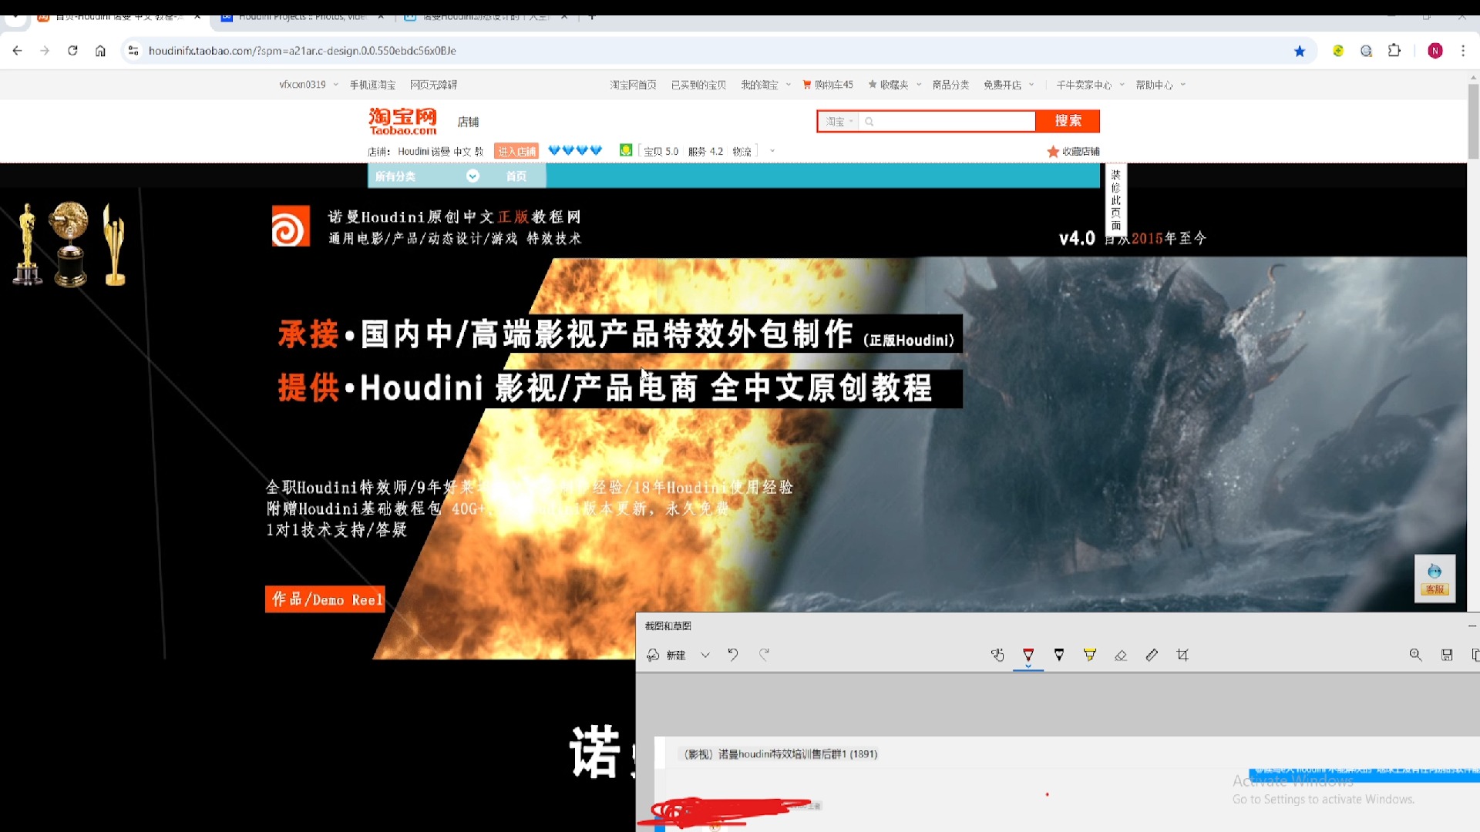Open 手机逛淘宝 link
This screenshot has height=832, width=1480.
pyautogui.click(x=372, y=85)
